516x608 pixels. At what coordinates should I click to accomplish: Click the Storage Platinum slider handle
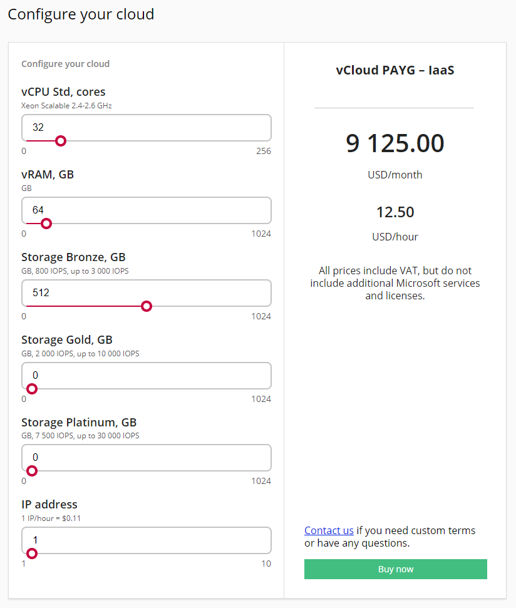[32, 471]
